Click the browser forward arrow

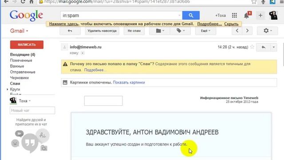[15, 1]
